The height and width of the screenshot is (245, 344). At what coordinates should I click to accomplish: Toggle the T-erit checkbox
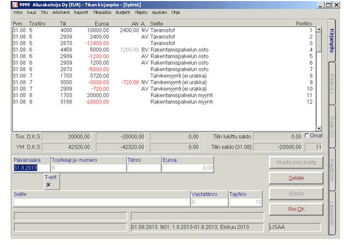coord(48,185)
